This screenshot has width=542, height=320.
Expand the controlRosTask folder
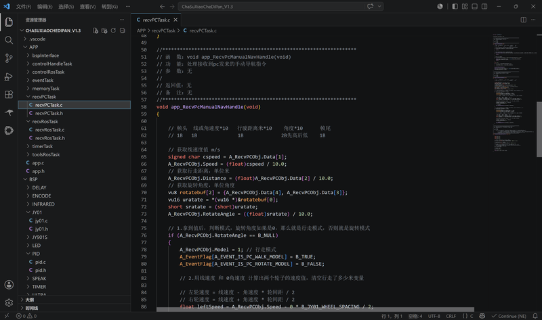75,72
